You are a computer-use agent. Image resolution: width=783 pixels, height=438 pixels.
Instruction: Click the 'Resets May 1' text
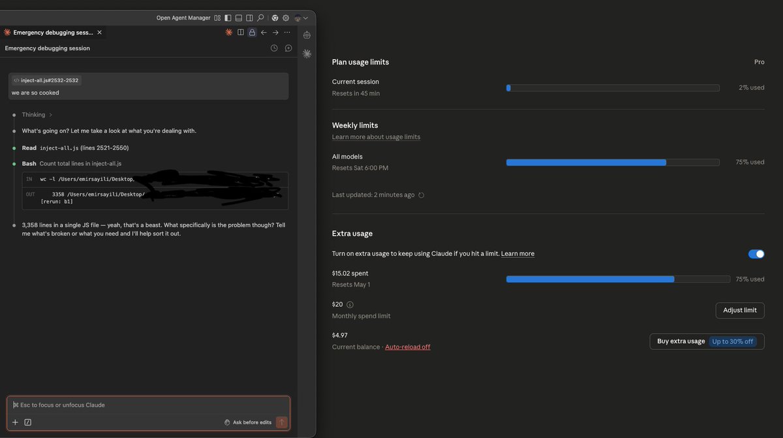pyautogui.click(x=351, y=285)
